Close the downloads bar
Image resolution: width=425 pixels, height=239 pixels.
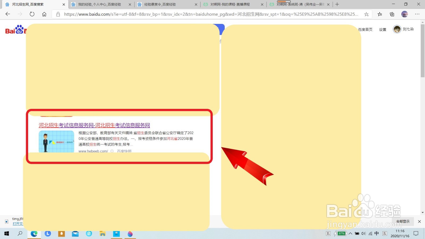[x=419, y=221]
